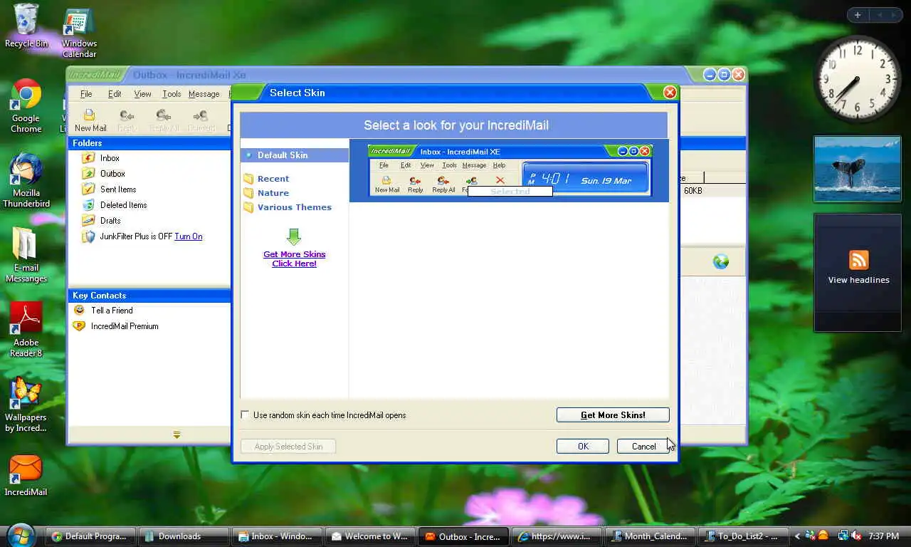Open File menu in IncrediMail window

click(x=86, y=94)
